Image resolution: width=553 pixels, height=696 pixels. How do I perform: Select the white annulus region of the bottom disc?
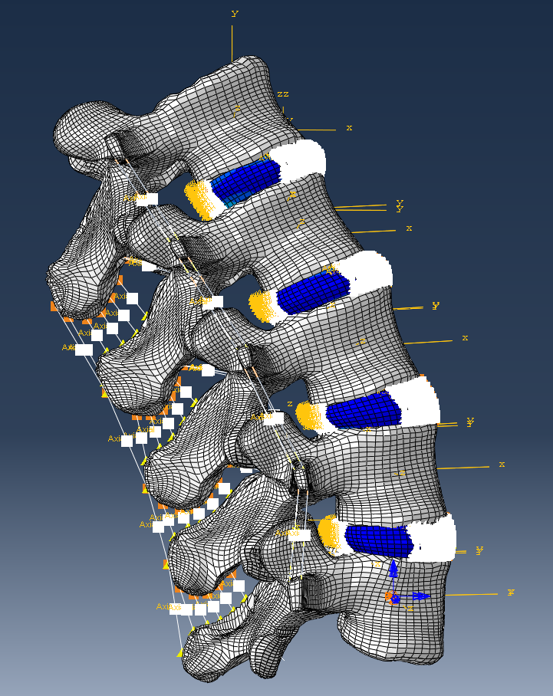click(x=433, y=539)
